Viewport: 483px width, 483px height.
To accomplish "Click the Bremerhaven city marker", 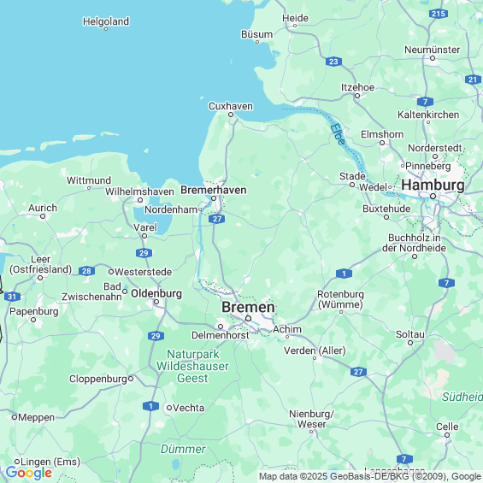I will point(214,198).
